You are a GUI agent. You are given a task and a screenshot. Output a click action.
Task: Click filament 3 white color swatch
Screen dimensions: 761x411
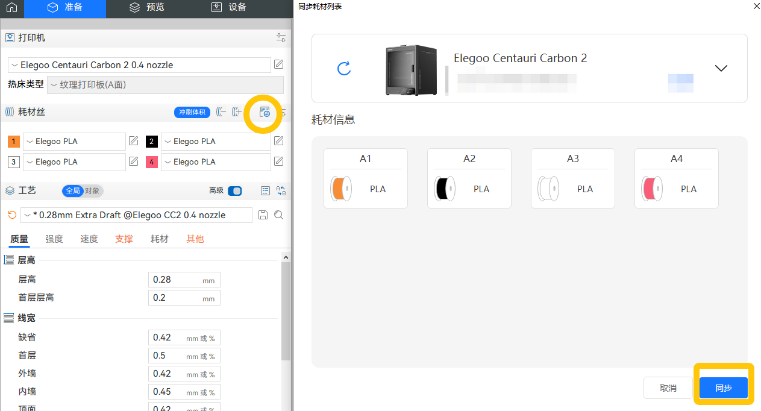pos(14,162)
